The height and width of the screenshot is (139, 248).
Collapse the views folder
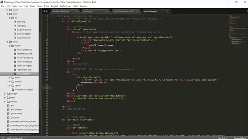pos(7,42)
